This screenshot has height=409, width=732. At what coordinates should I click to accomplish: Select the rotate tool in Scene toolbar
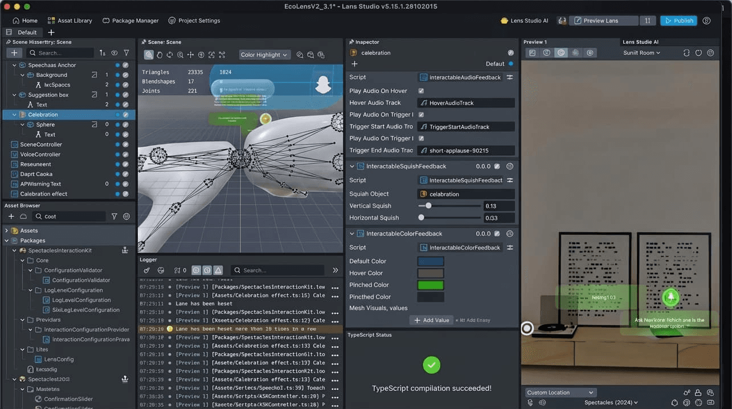(170, 55)
